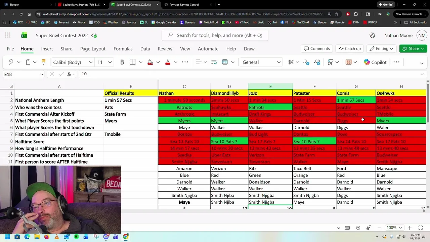This screenshot has width=430, height=242.
Task: Click Merge cells icon
Action: 225,62
